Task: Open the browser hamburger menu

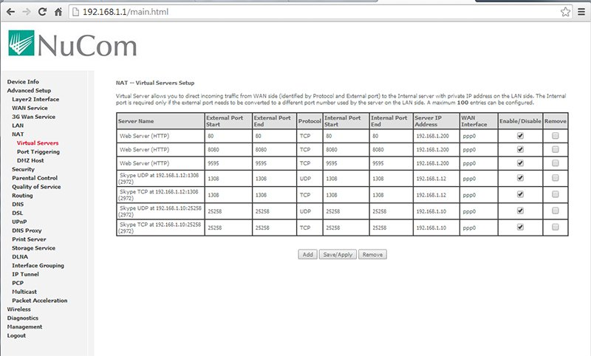Action: pos(581,12)
